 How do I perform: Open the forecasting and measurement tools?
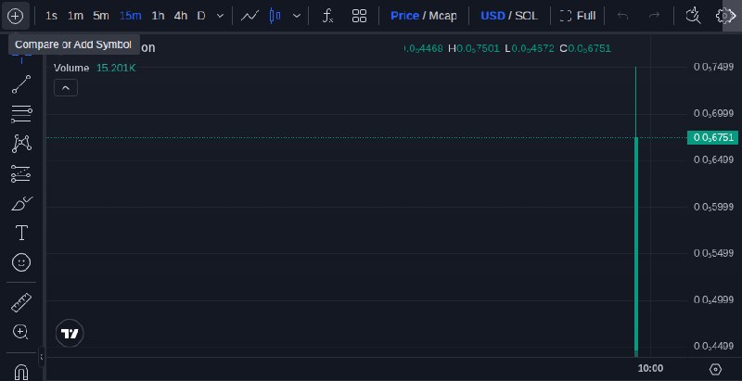pyautogui.click(x=21, y=173)
